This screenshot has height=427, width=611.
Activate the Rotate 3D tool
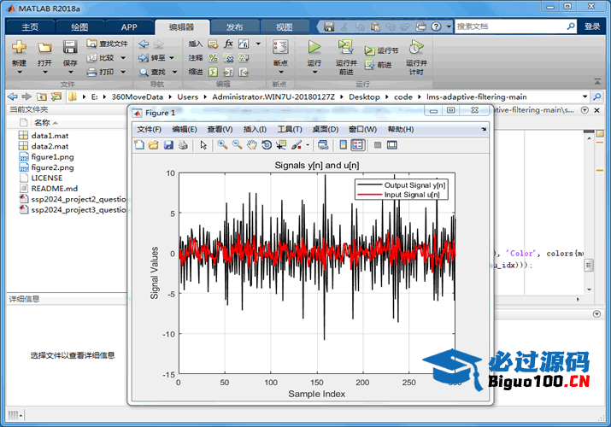tap(267, 145)
